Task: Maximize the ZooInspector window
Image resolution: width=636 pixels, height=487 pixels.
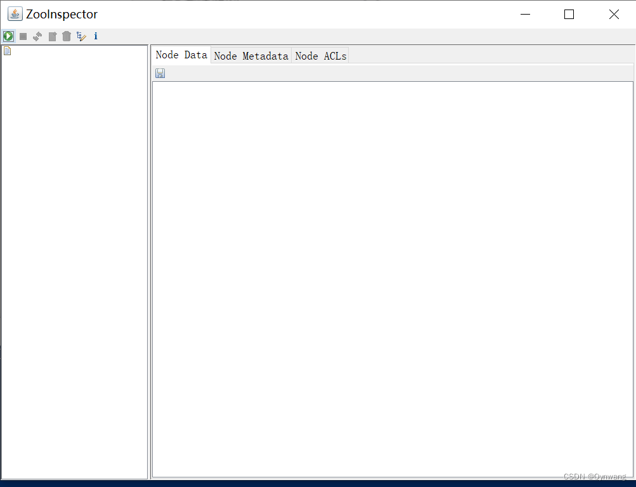Action: (x=569, y=14)
